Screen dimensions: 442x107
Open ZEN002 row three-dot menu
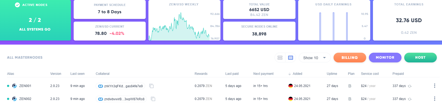click(x=434, y=99)
